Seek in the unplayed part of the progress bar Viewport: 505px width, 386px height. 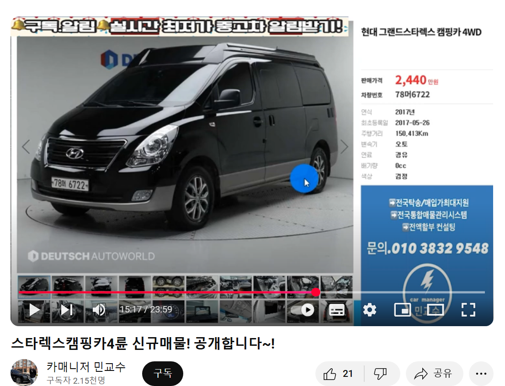[x=403, y=292]
